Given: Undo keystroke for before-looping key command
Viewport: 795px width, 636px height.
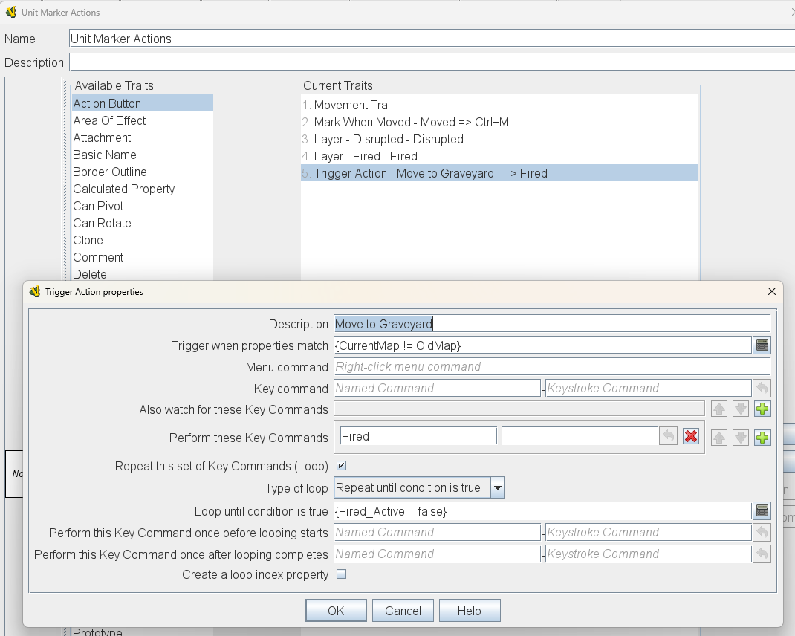Looking at the screenshot, I should [x=762, y=533].
